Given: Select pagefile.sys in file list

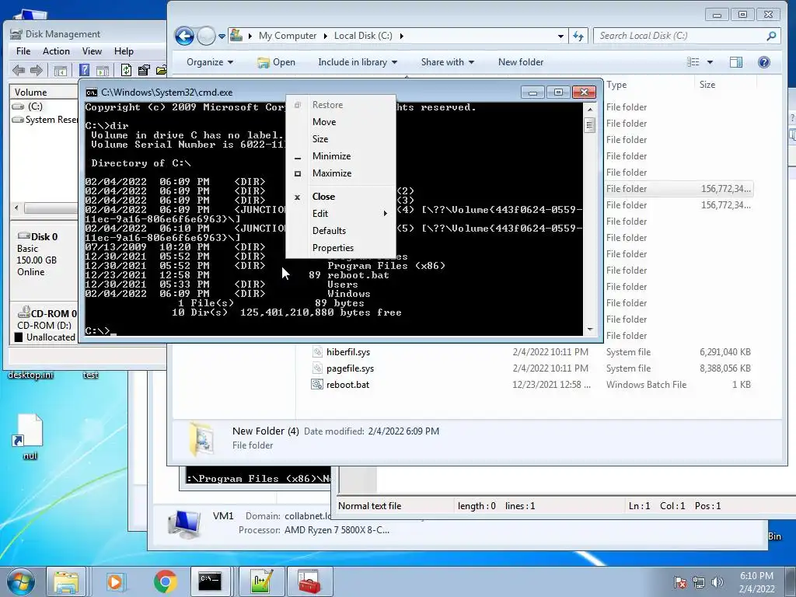Looking at the screenshot, I should pos(351,368).
